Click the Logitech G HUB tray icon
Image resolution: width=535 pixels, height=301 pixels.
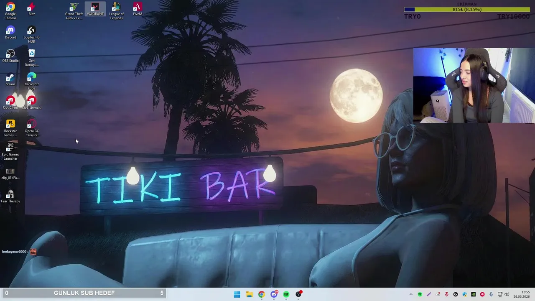point(456,294)
